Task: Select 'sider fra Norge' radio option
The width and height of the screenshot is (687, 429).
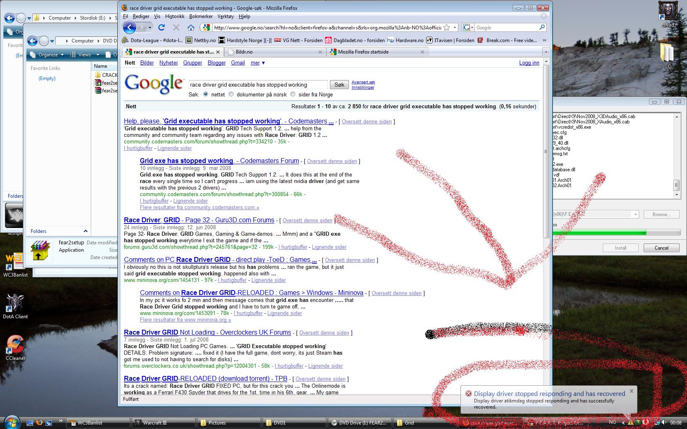Action: click(x=293, y=94)
